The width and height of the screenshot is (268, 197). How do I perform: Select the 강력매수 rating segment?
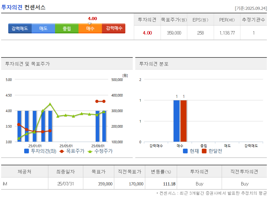pos(113,28)
